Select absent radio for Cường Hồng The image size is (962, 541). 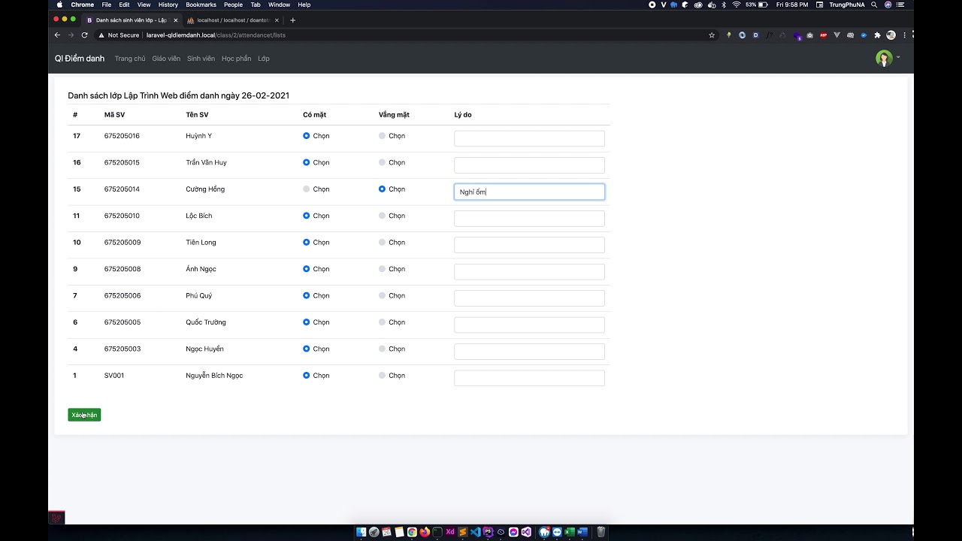[x=382, y=189]
